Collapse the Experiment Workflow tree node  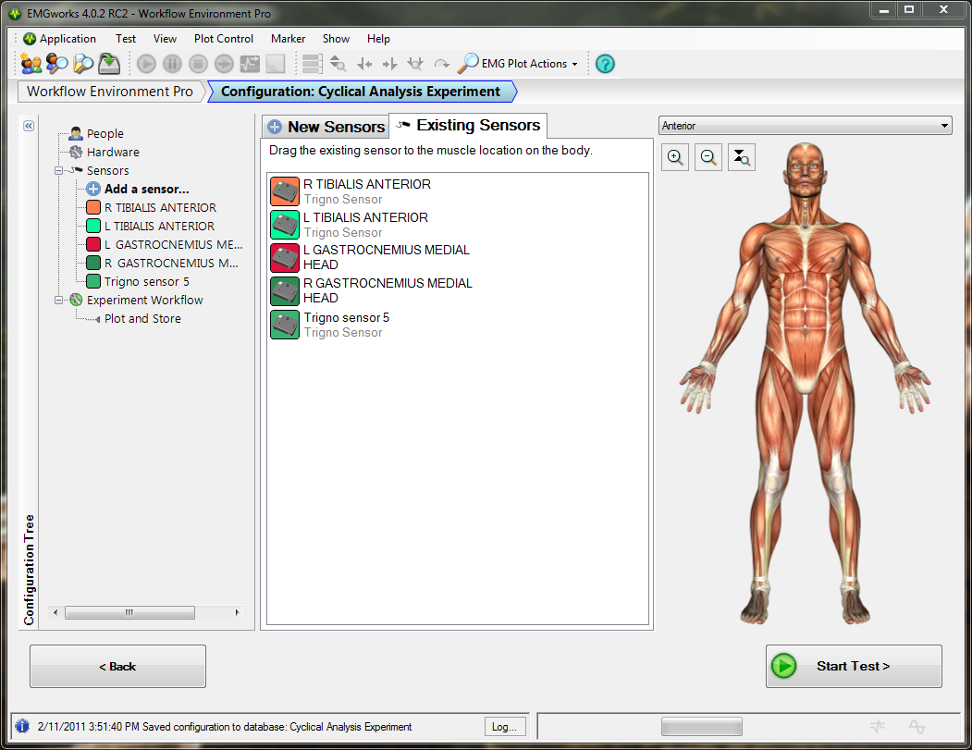tap(58, 301)
